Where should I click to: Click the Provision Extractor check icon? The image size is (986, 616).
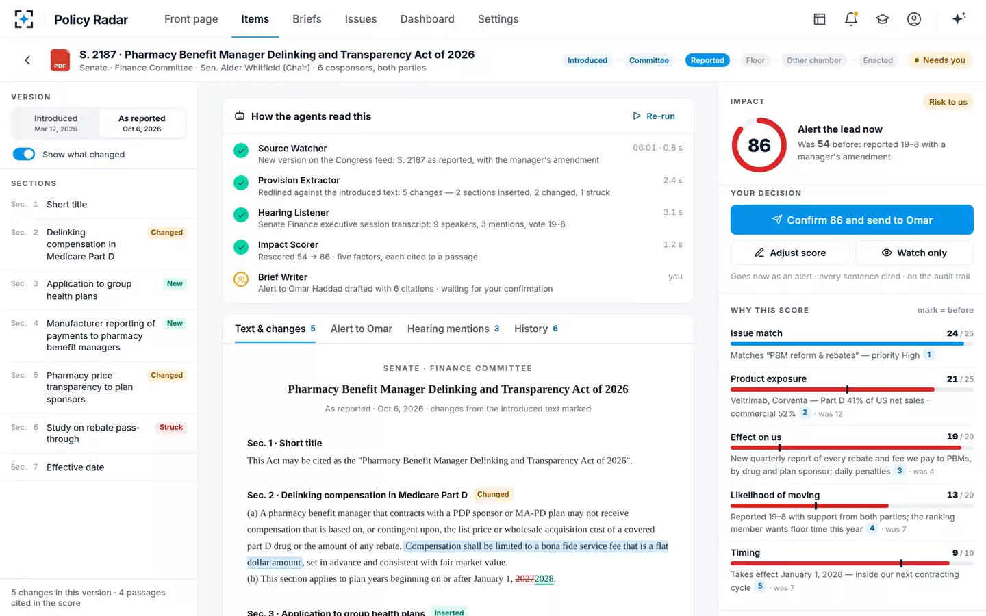coord(241,183)
